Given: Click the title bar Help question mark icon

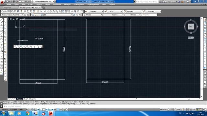Looking at the screenshot, I should pyautogui.click(x=188, y=2).
